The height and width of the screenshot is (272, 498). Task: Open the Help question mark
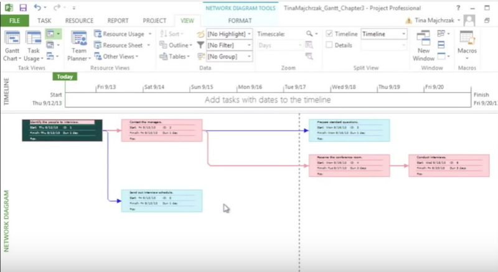(x=458, y=8)
